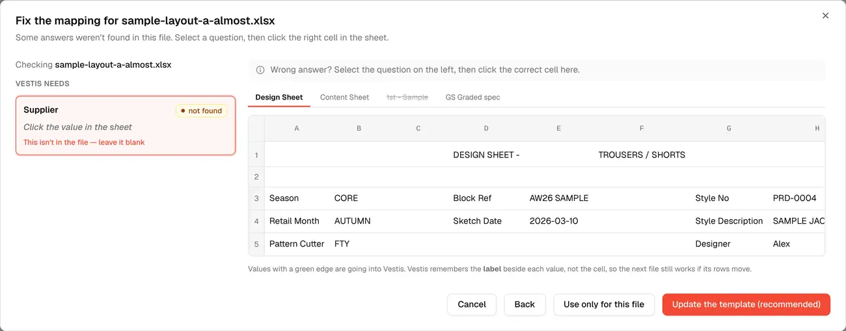Select column G header
Screen dimensions: 846x331
pyautogui.click(x=729, y=129)
